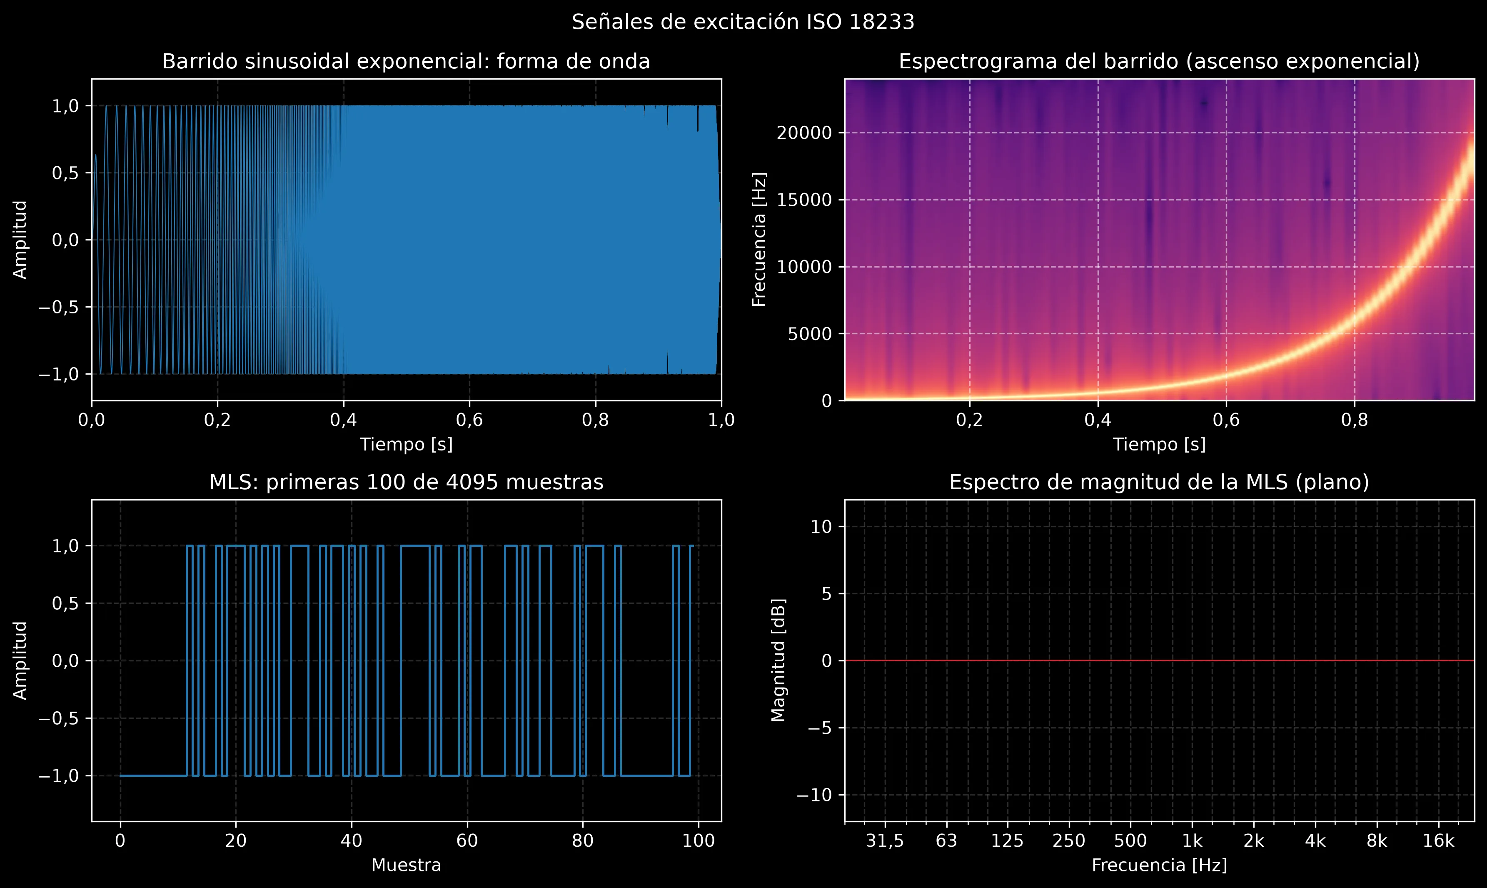Click the '125' frequency tick label

tap(1008, 841)
